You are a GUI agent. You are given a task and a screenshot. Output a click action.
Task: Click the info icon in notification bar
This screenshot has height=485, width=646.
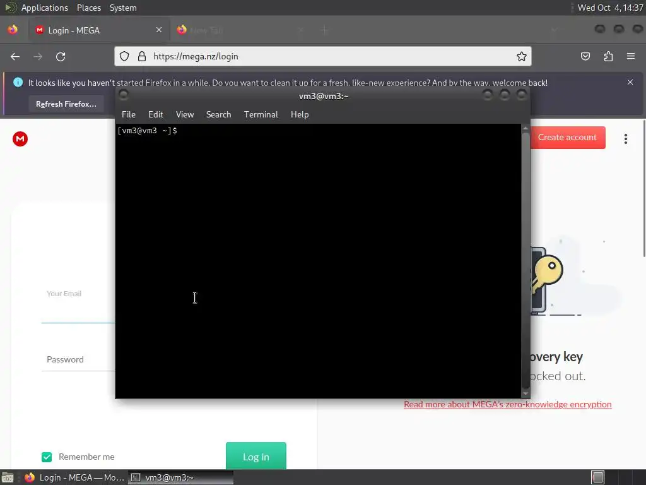point(18,82)
